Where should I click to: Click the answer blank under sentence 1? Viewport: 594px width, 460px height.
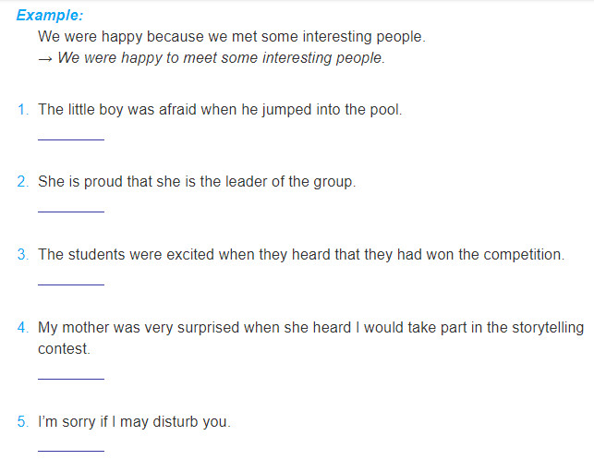pyautogui.click(x=71, y=139)
